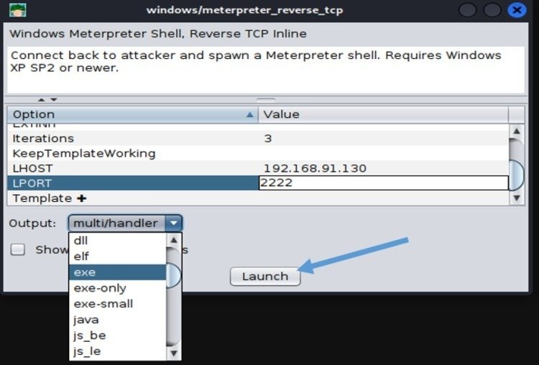Click the Template plus icon
This screenshot has width=539, height=365.
82,198
